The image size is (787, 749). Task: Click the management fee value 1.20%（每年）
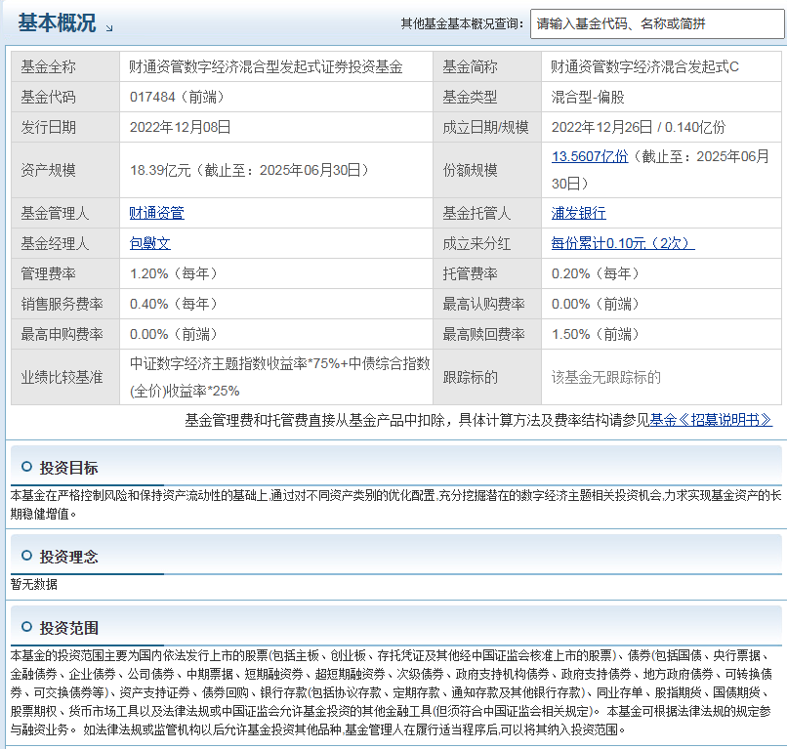(174, 273)
